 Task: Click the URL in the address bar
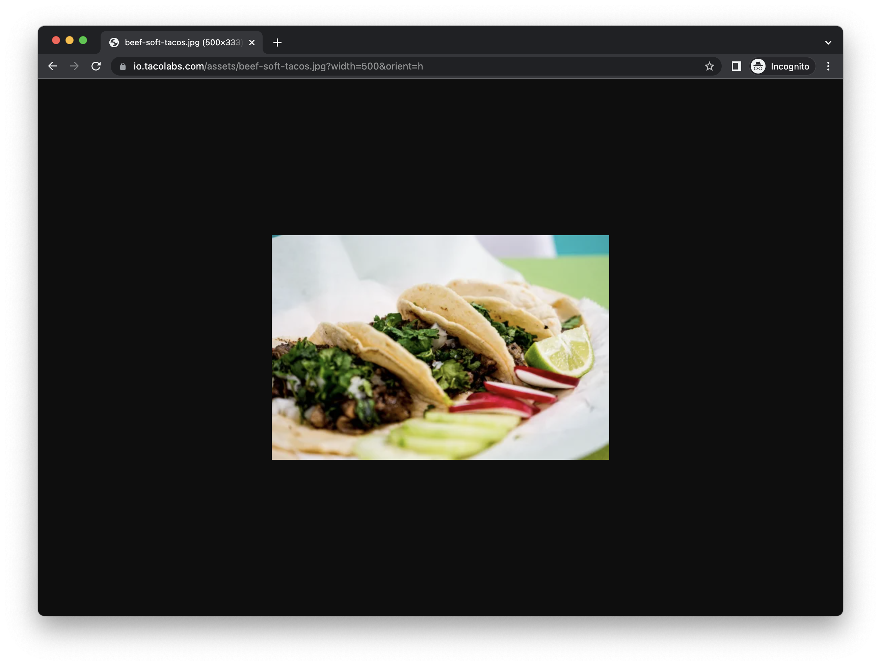(x=278, y=66)
